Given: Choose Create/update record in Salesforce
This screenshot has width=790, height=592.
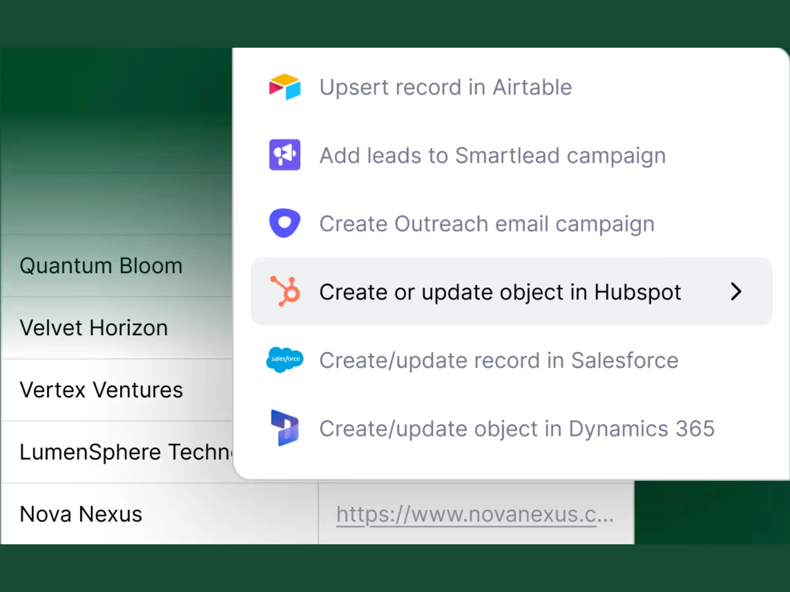Looking at the screenshot, I should (512, 360).
